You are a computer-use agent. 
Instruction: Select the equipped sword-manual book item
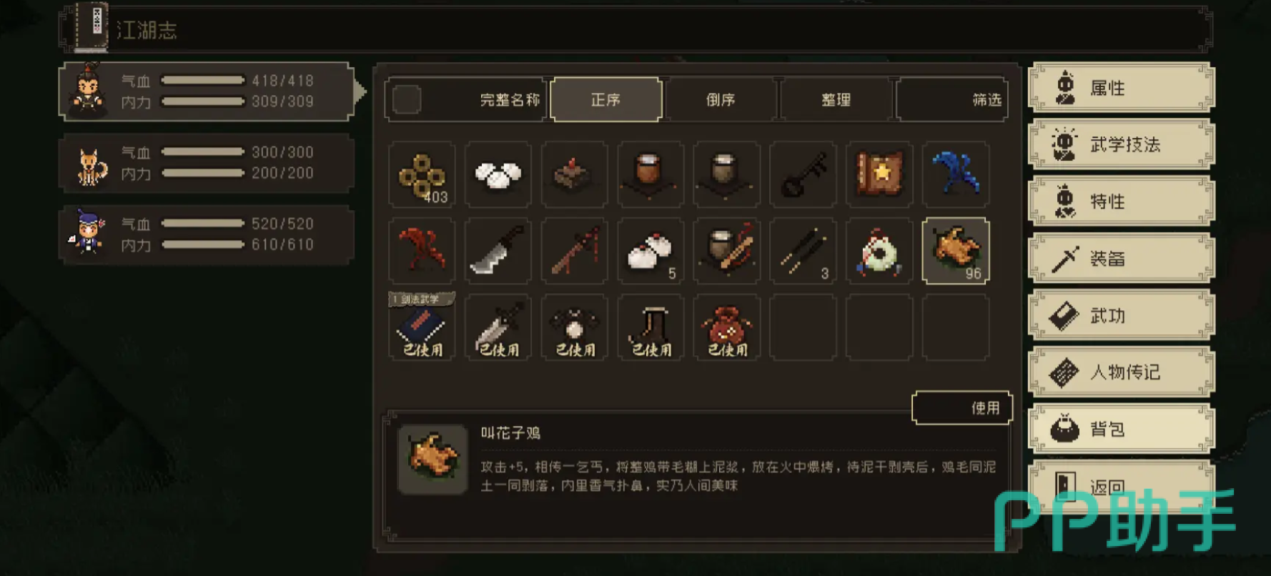click(422, 328)
